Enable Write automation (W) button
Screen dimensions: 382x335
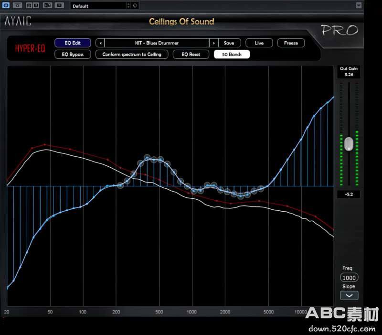(x=35, y=5)
